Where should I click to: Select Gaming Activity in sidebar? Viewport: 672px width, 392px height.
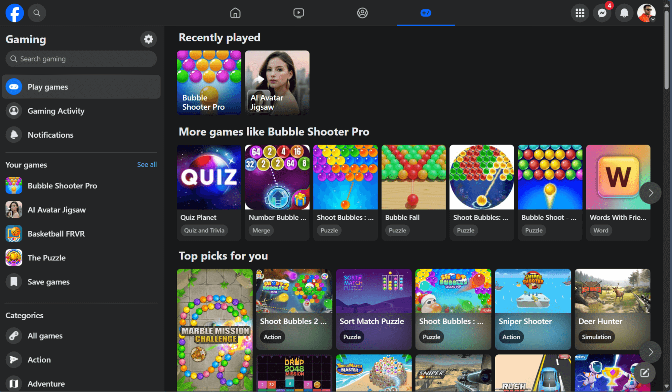point(56,111)
